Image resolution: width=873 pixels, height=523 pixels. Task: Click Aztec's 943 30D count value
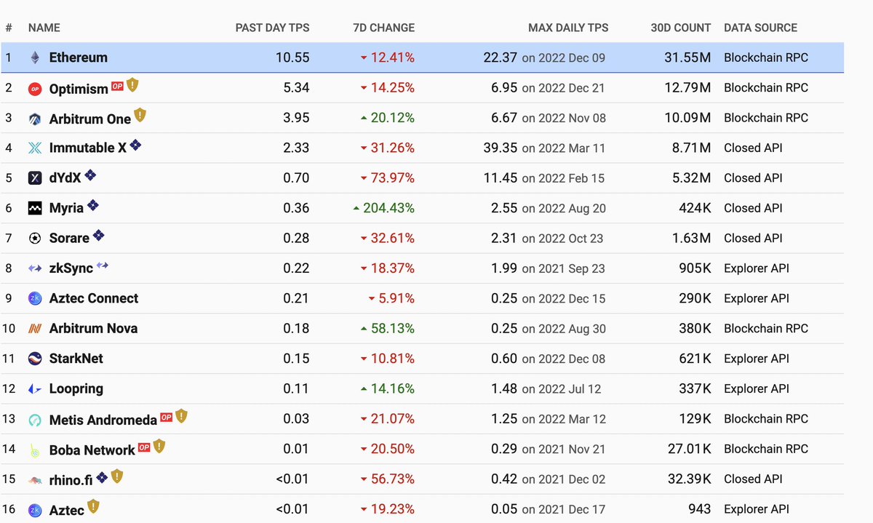(699, 509)
